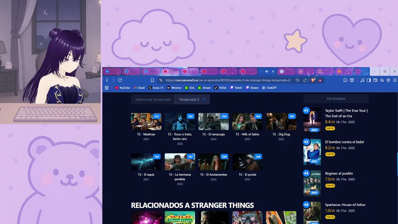398x224 pixels.
Task: Open the Brave Wallet icon
Action: pyautogui.click(x=375, y=80)
